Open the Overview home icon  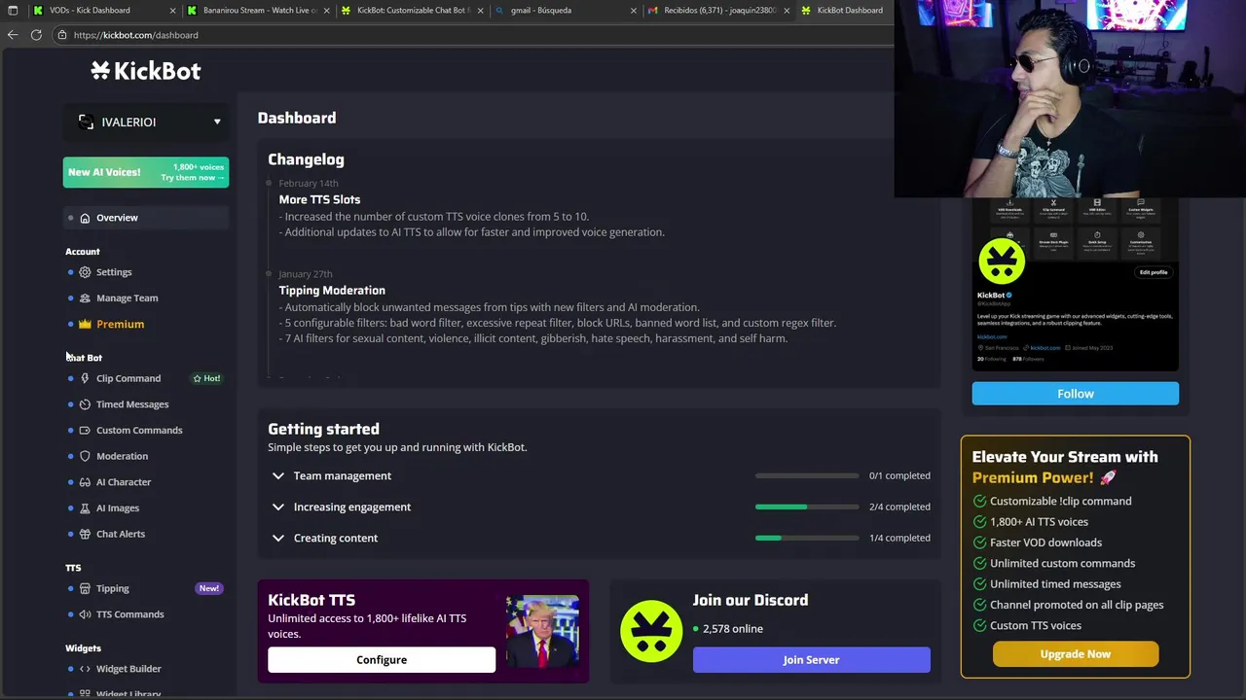coord(85,218)
